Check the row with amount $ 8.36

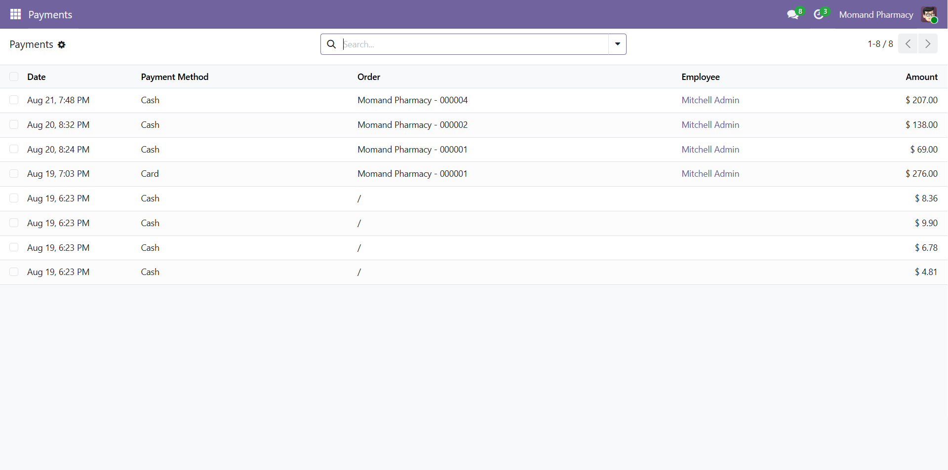pos(14,198)
